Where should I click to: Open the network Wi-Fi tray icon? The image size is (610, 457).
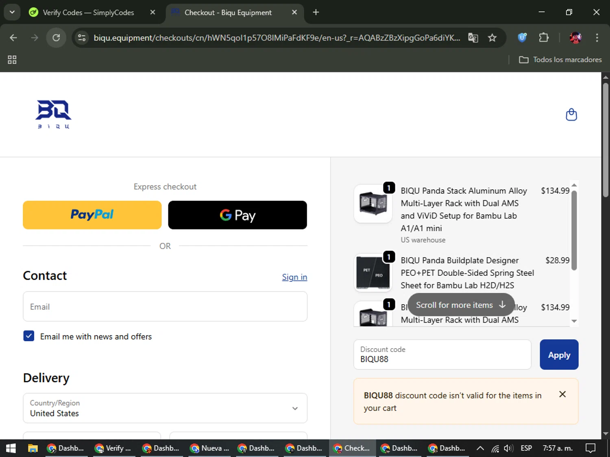(495, 448)
